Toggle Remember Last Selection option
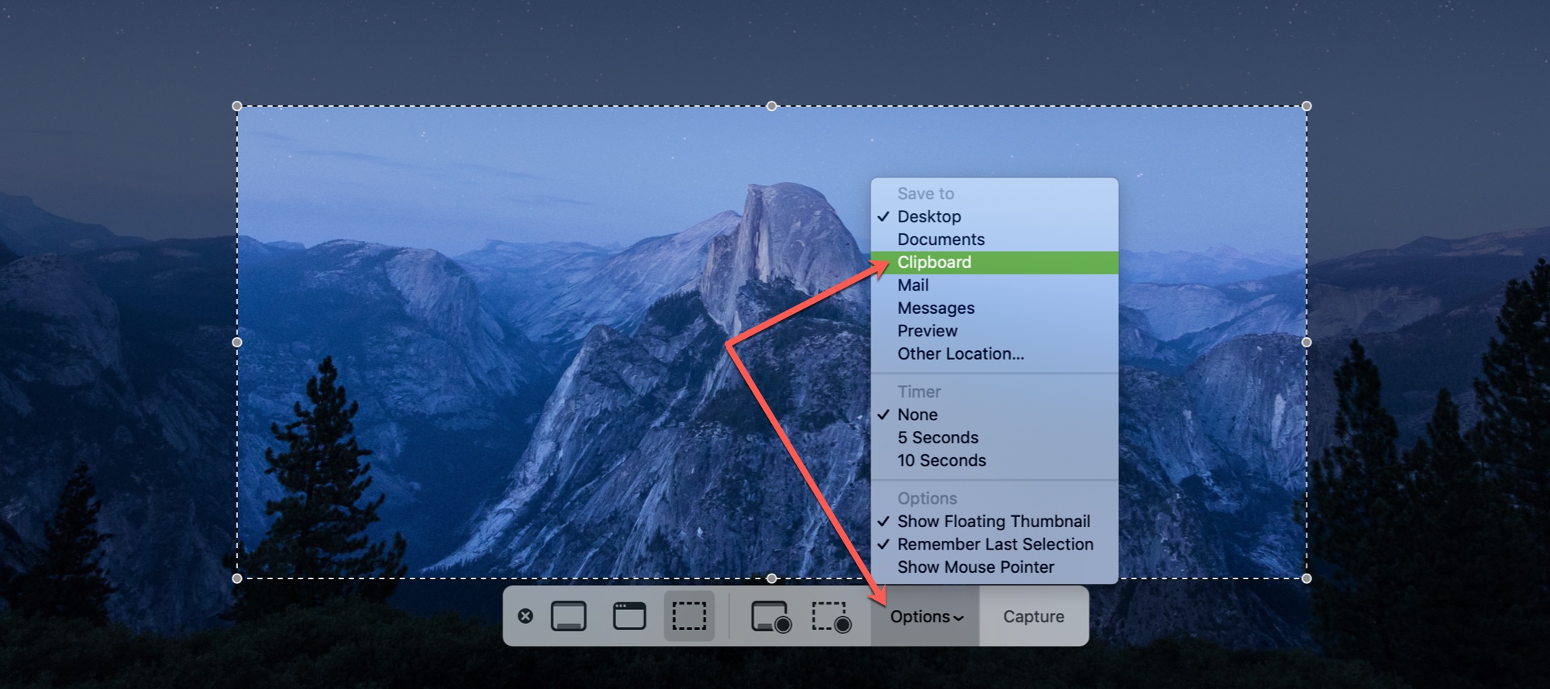The height and width of the screenshot is (689, 1550). coord(994,544)
